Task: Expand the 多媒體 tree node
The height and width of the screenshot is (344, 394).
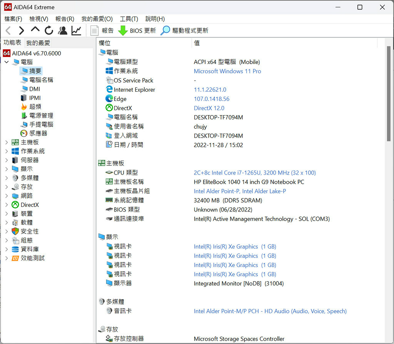Action: tap(7, 178)
